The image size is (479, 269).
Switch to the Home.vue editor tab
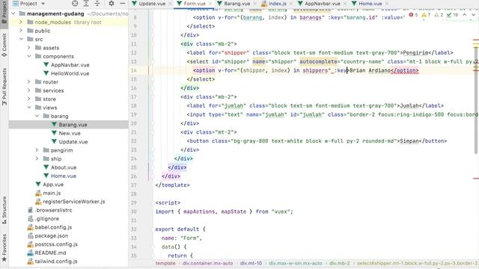click(x=370, y=4)
